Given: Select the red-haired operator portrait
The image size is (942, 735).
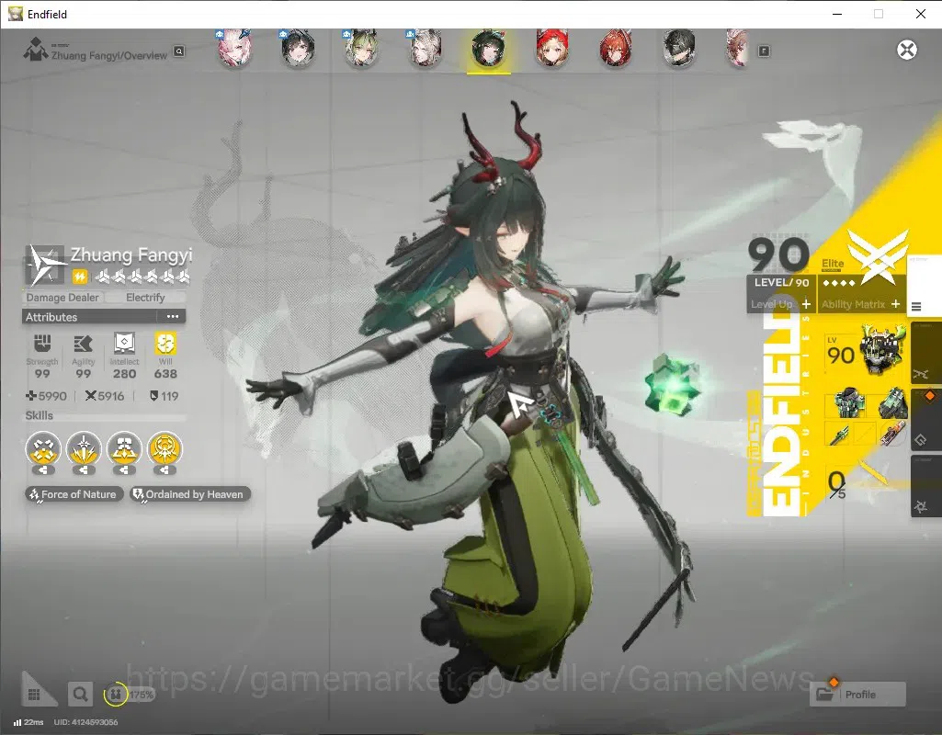Looking at the screenshot, I should (x=615, y=48).
